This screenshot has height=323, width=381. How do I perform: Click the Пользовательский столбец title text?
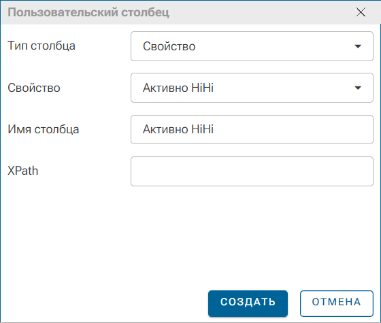coord(88,12)
